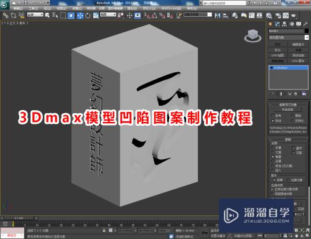Viewport: 311px width, 239px height.
Task: Open the Layer Manager icon
Action: click(x=234, y=16)
